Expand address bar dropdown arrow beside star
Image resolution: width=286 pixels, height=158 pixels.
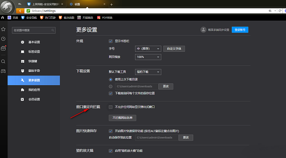tap(275, 11)
